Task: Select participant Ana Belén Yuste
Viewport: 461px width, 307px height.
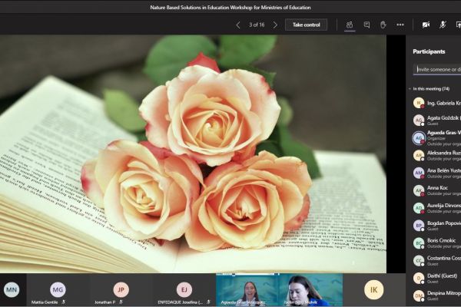Action: pos(437,173)
